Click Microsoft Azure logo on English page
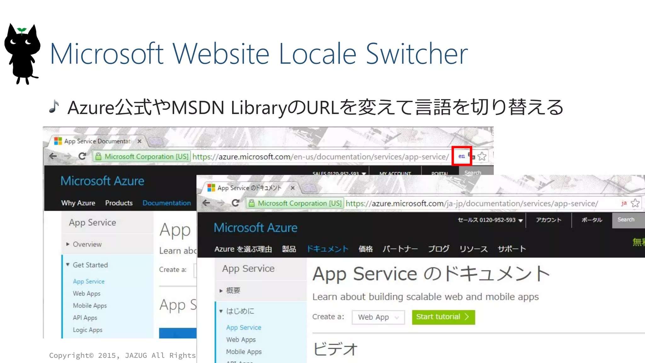 102,181
